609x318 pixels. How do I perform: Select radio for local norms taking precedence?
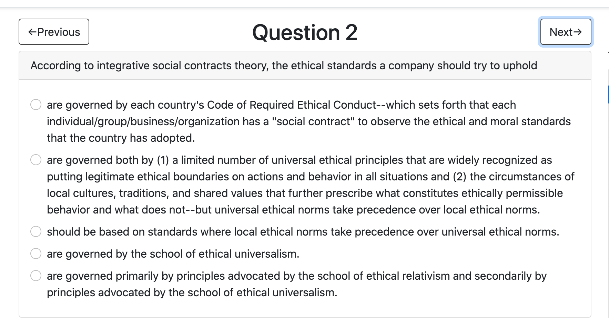(x=36, y=231)
